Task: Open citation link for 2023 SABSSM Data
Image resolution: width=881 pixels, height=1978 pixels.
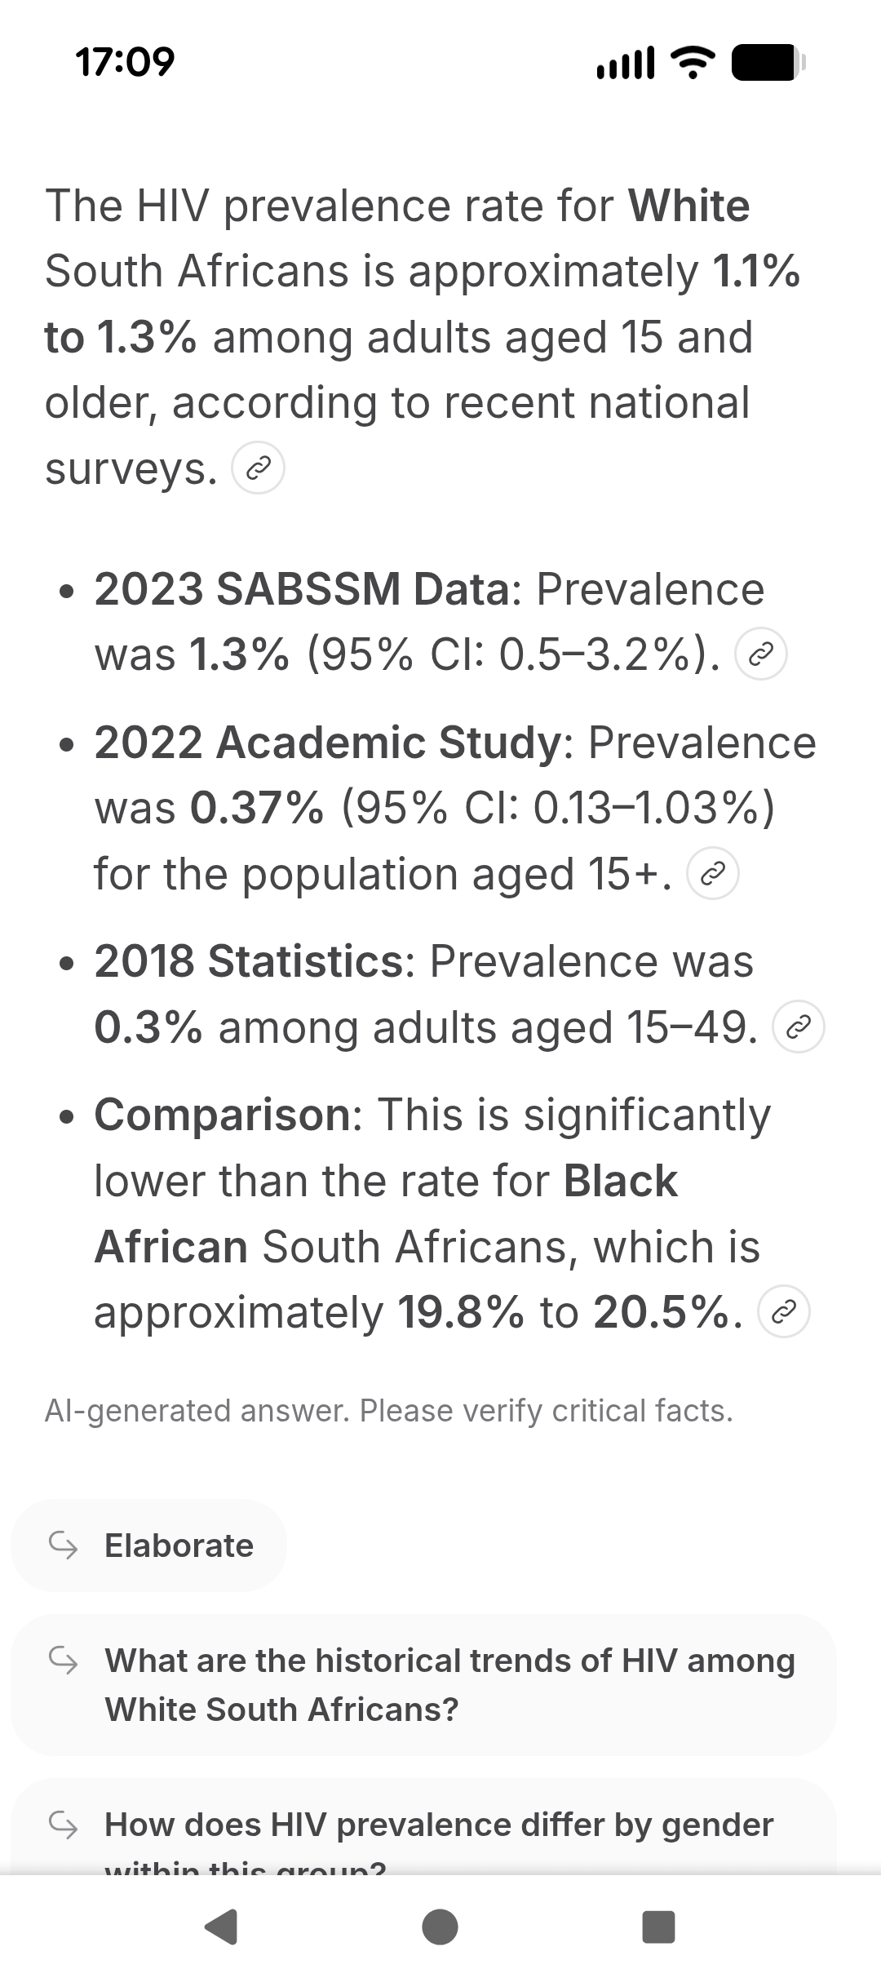Action: (761, 654)
